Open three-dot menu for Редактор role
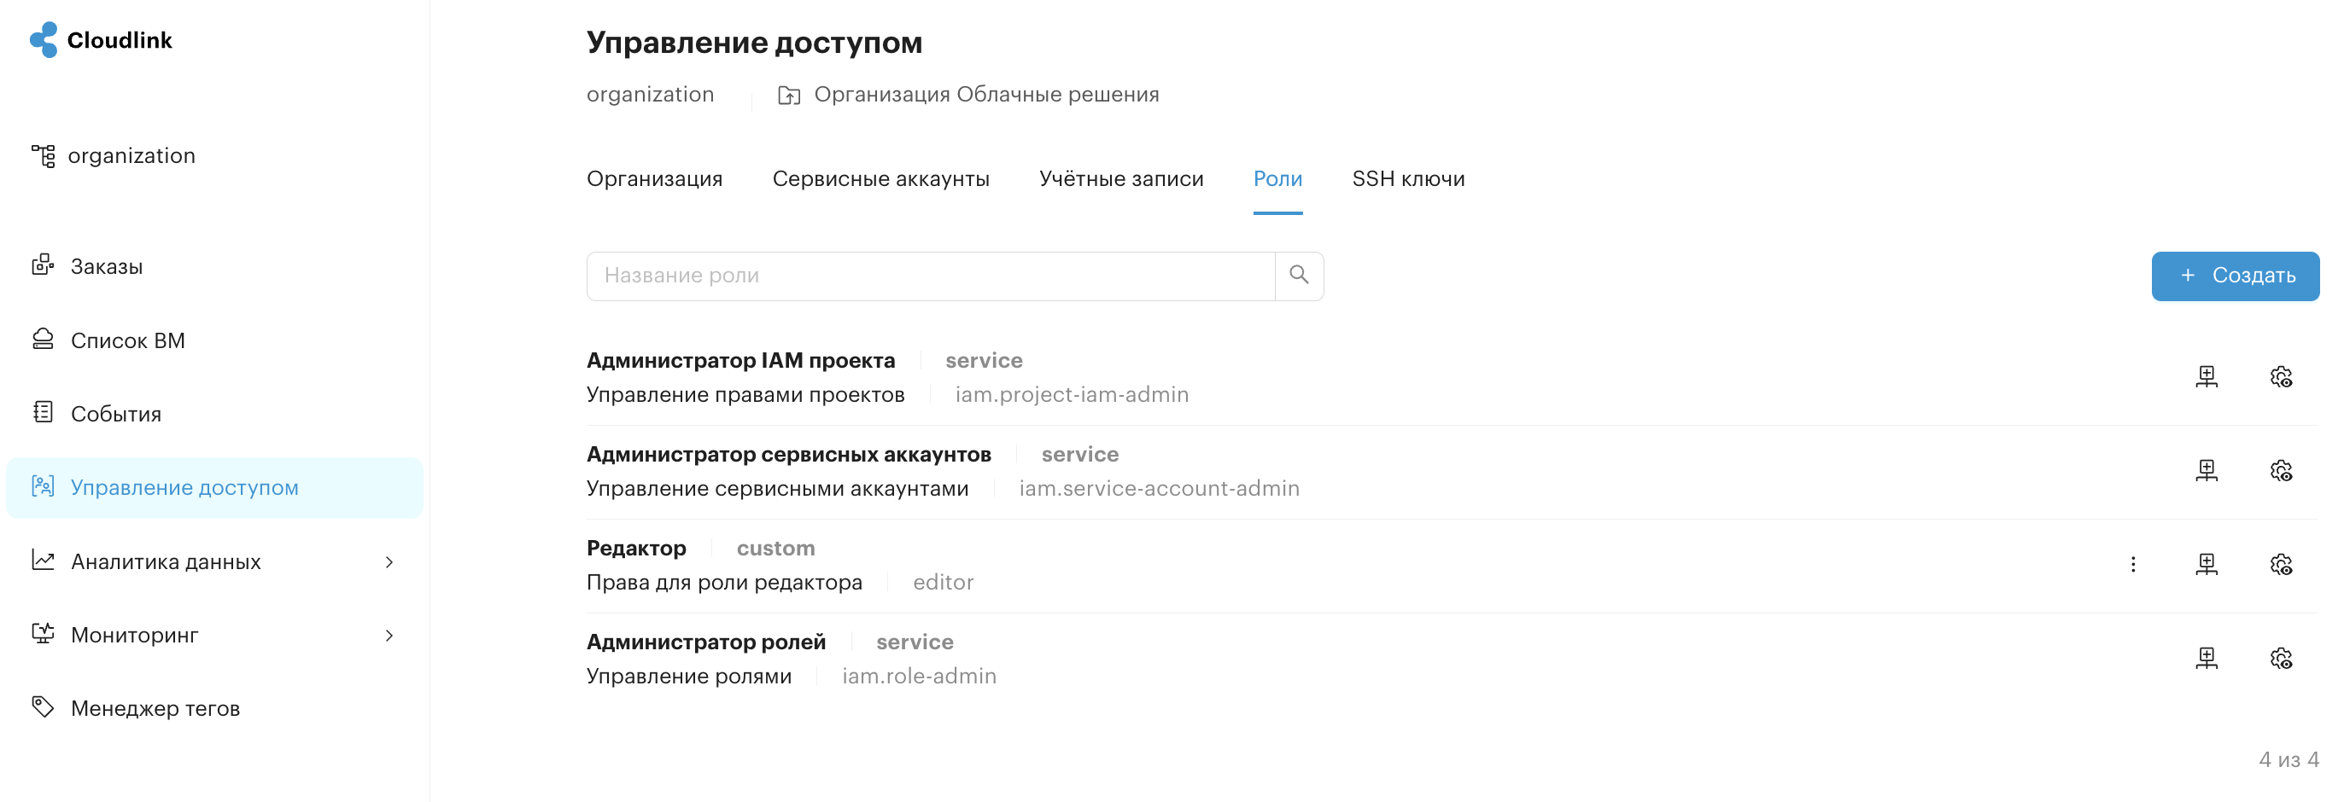2350x802 pixels. (x=2133, y=564)
